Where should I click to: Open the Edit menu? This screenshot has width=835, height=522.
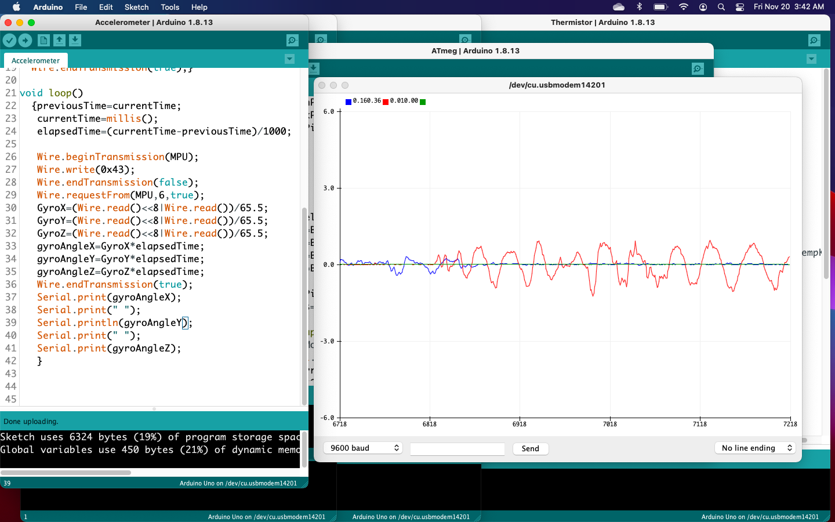pyautogui.click(x=106, y=7)
